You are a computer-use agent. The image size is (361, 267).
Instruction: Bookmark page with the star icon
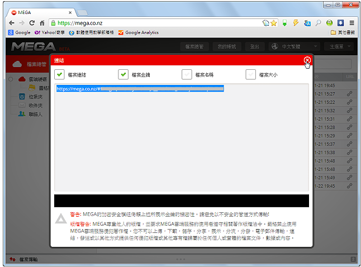click(274, 23)
